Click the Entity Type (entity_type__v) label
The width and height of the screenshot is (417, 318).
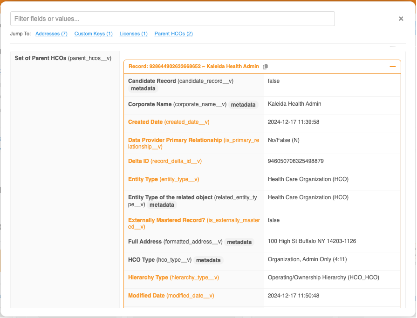(x=163, y=179)
